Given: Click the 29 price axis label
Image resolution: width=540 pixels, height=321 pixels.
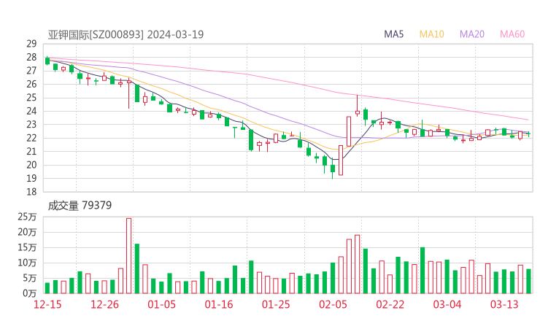Looking at the screenshot, I should [31, 44].
